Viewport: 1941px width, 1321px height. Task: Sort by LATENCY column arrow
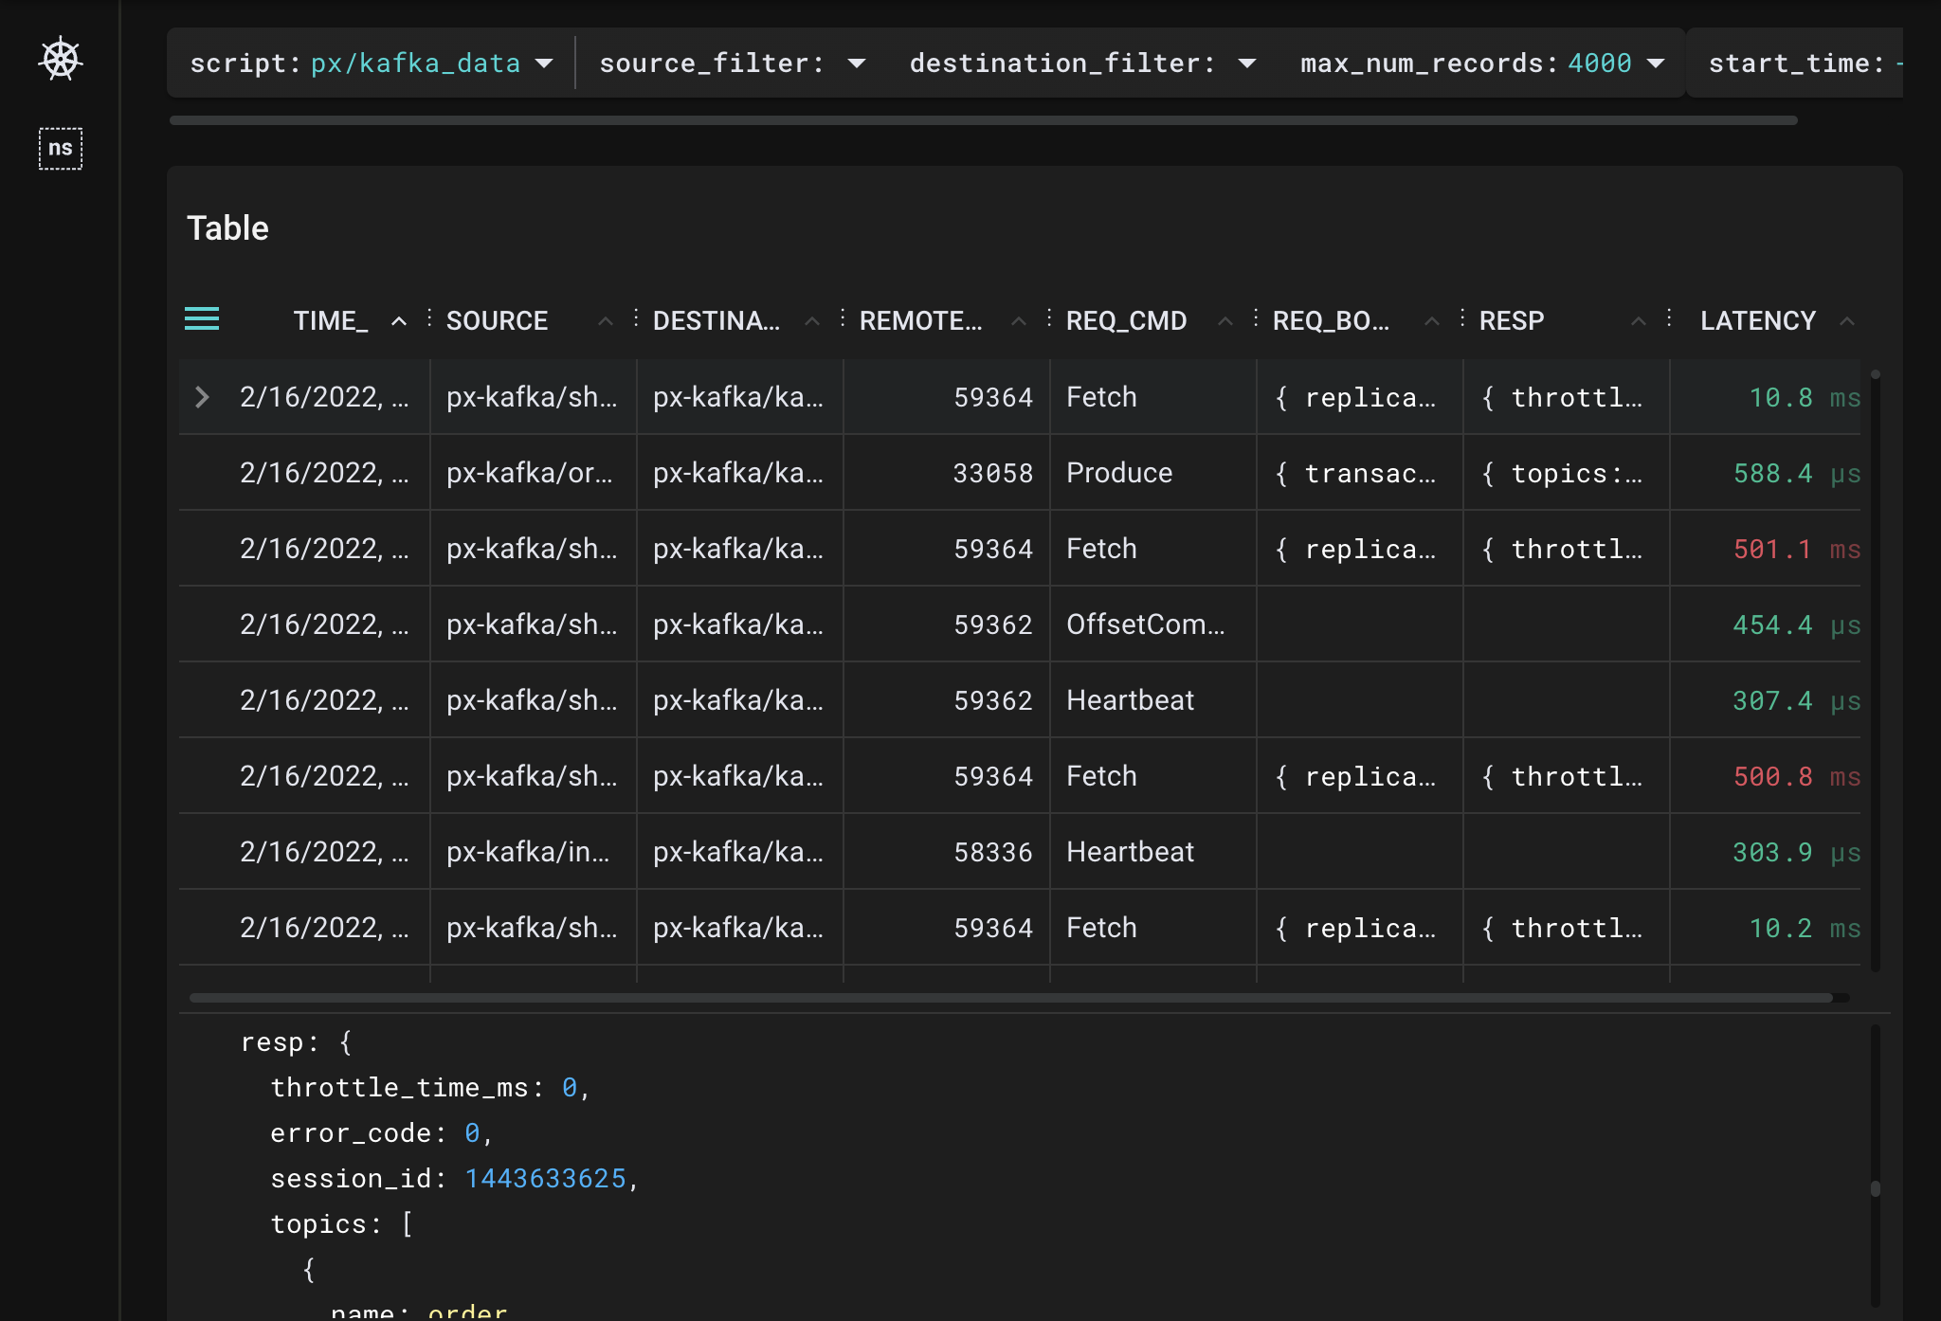point(1846,321)
